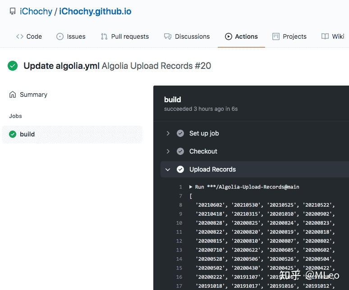Expand the Checkout step chevron
The width and height of the screenshot is (349, 290).
point(168,151)
